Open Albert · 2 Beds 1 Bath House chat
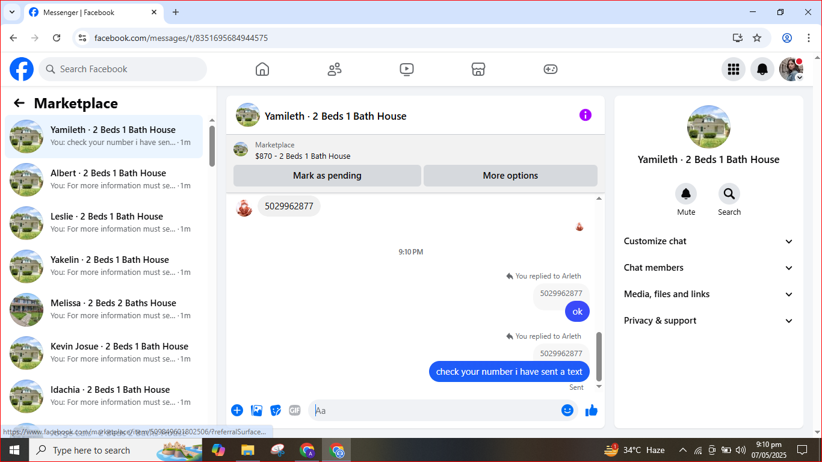The image size is (822, 462). click(x=104, y=180)
